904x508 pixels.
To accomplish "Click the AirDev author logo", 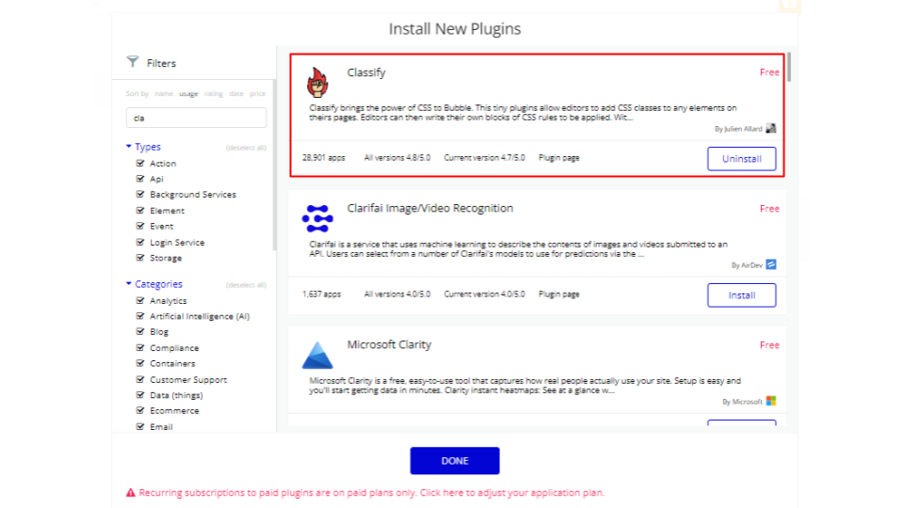I will 771,265.
